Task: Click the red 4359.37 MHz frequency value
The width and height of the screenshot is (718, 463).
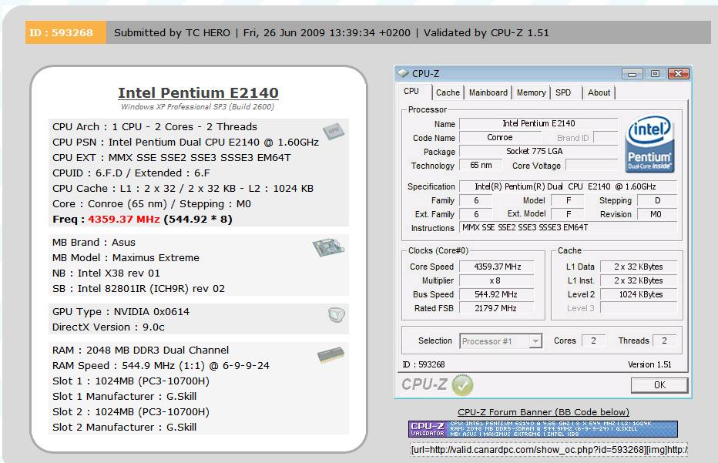Action: [123, 220]
